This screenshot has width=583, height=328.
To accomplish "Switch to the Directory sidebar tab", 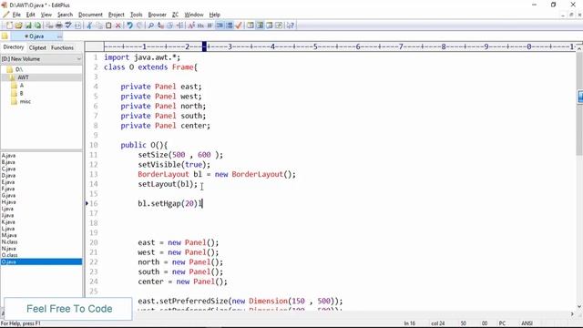I will coord(14,47).
